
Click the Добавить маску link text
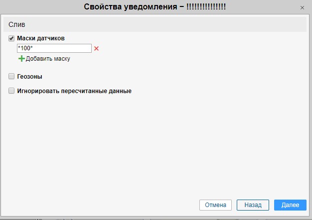point(48,59)
